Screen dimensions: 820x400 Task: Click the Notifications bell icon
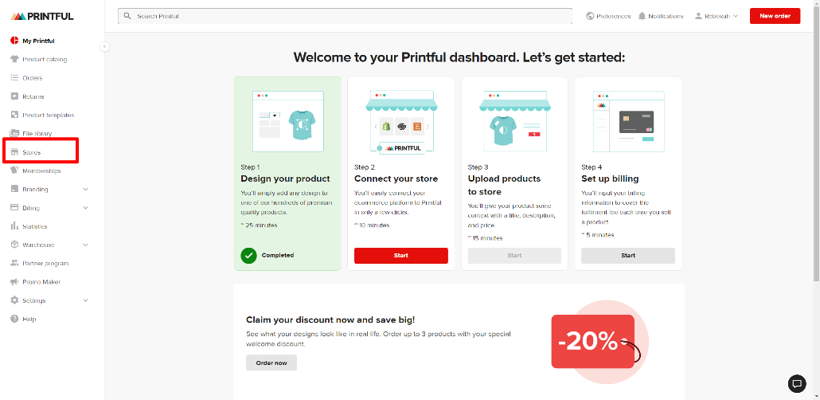pos(642,16)
